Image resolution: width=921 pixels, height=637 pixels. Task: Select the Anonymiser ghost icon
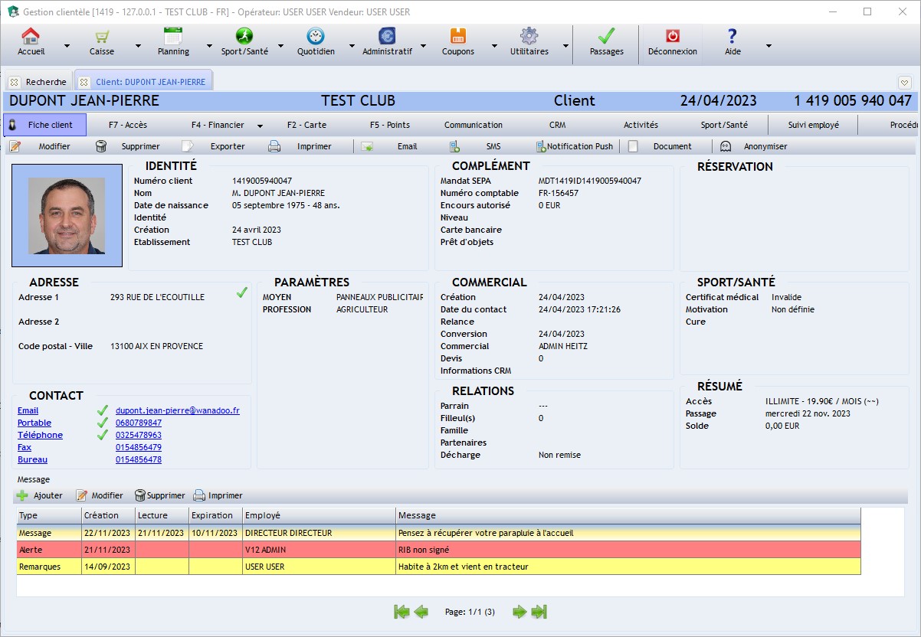click(727, 146)
